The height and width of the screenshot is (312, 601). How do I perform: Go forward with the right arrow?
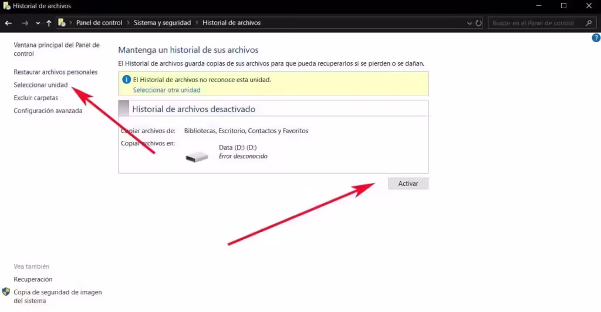tap(25, 23)
